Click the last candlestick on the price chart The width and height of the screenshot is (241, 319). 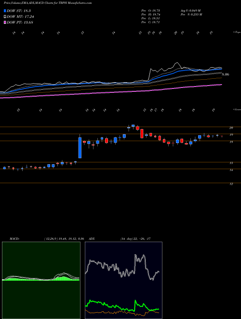point(222,136)
